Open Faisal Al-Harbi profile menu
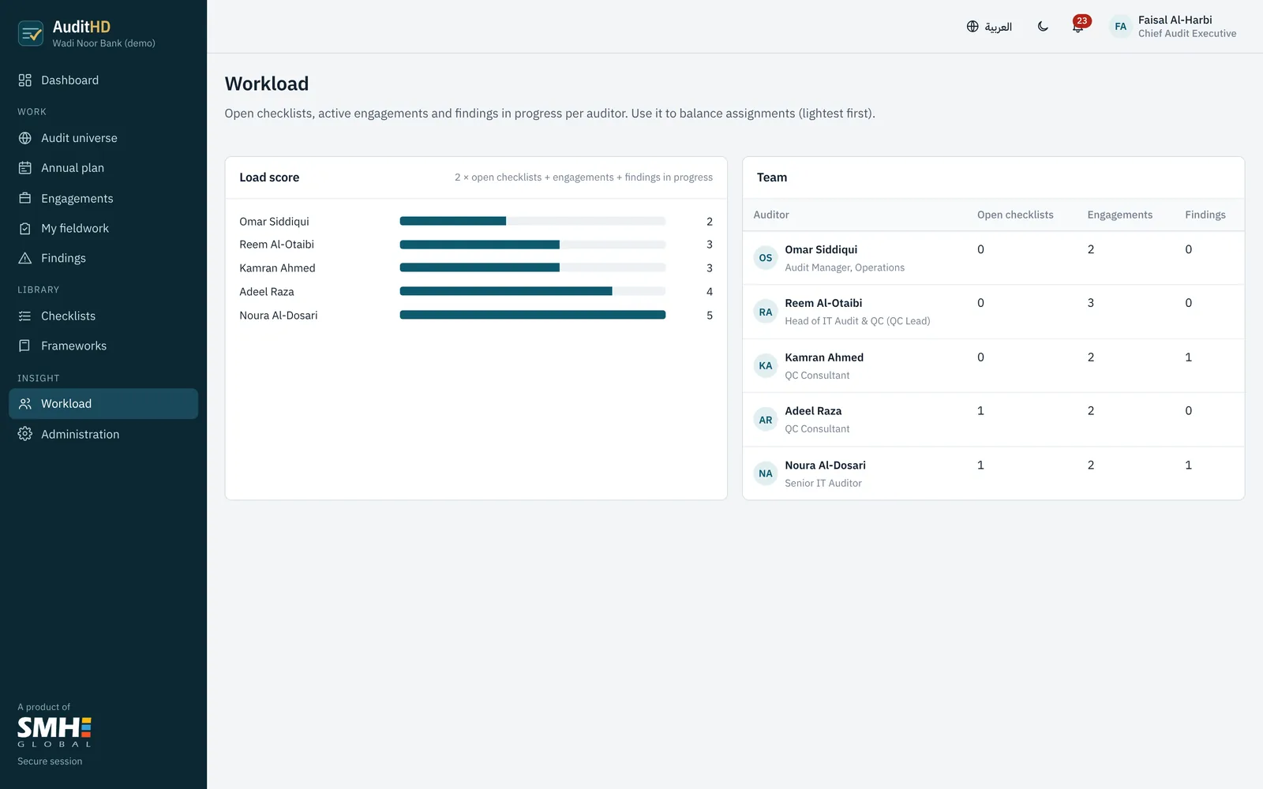This screenshot has height=789, width=1263. [x=1173, y=27]
